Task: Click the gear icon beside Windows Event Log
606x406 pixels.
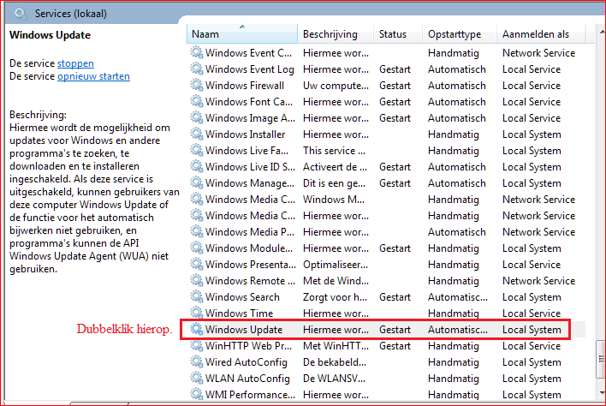Action: pos(197,69)
